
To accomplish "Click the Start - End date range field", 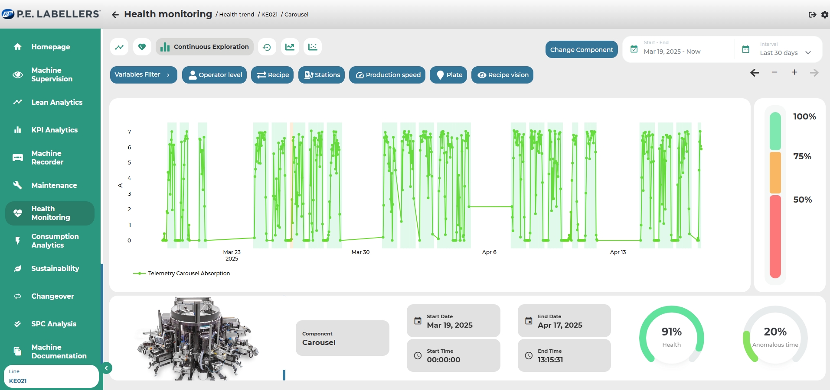I will (679, 50).
